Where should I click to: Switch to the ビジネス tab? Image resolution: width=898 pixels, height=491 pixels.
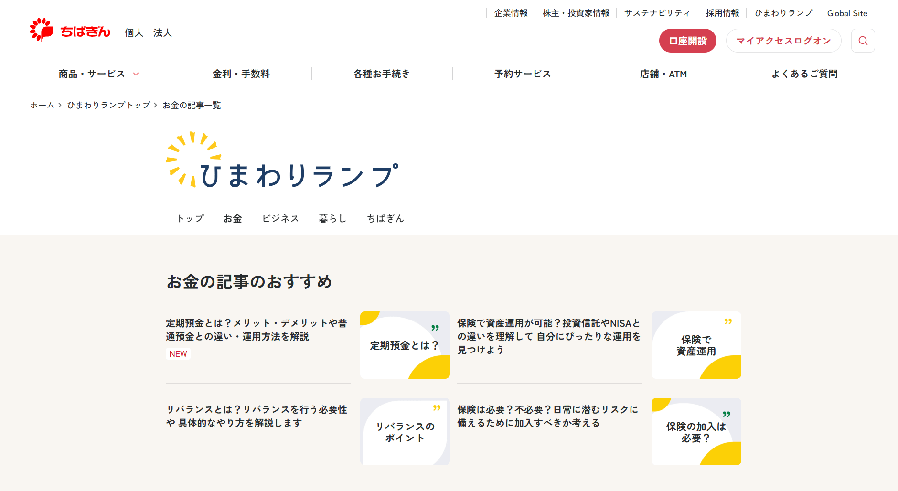280,219
